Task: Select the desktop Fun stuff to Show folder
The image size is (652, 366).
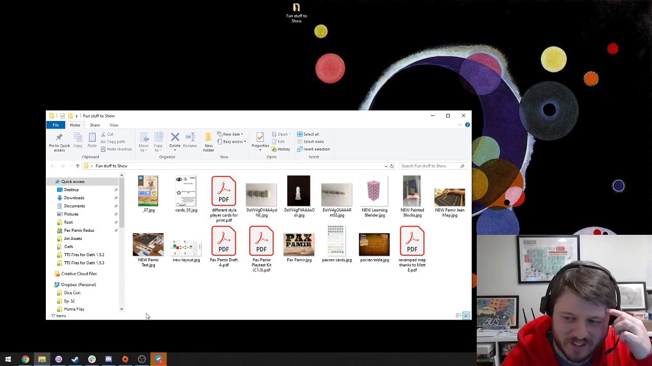Action: coord(296,13)
